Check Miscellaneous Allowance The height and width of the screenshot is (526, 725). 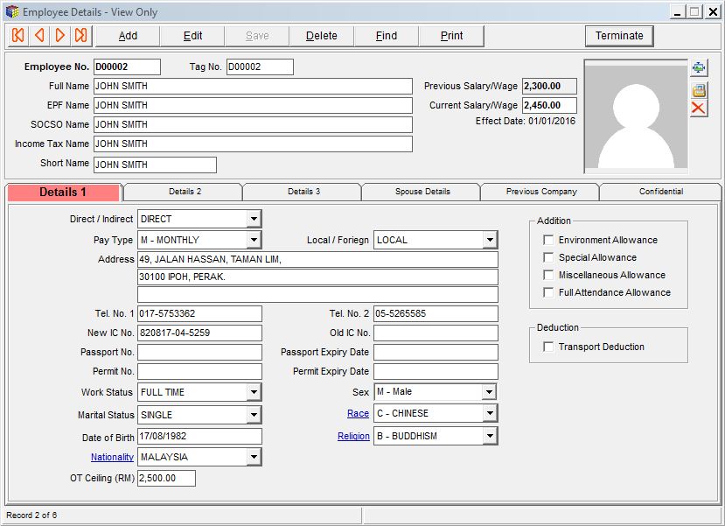548,275
